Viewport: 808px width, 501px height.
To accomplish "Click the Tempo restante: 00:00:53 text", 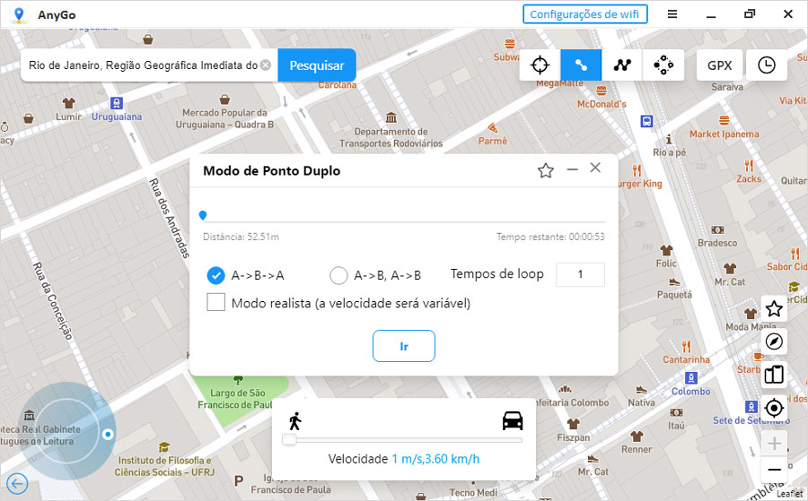I will tap(550, 237).
